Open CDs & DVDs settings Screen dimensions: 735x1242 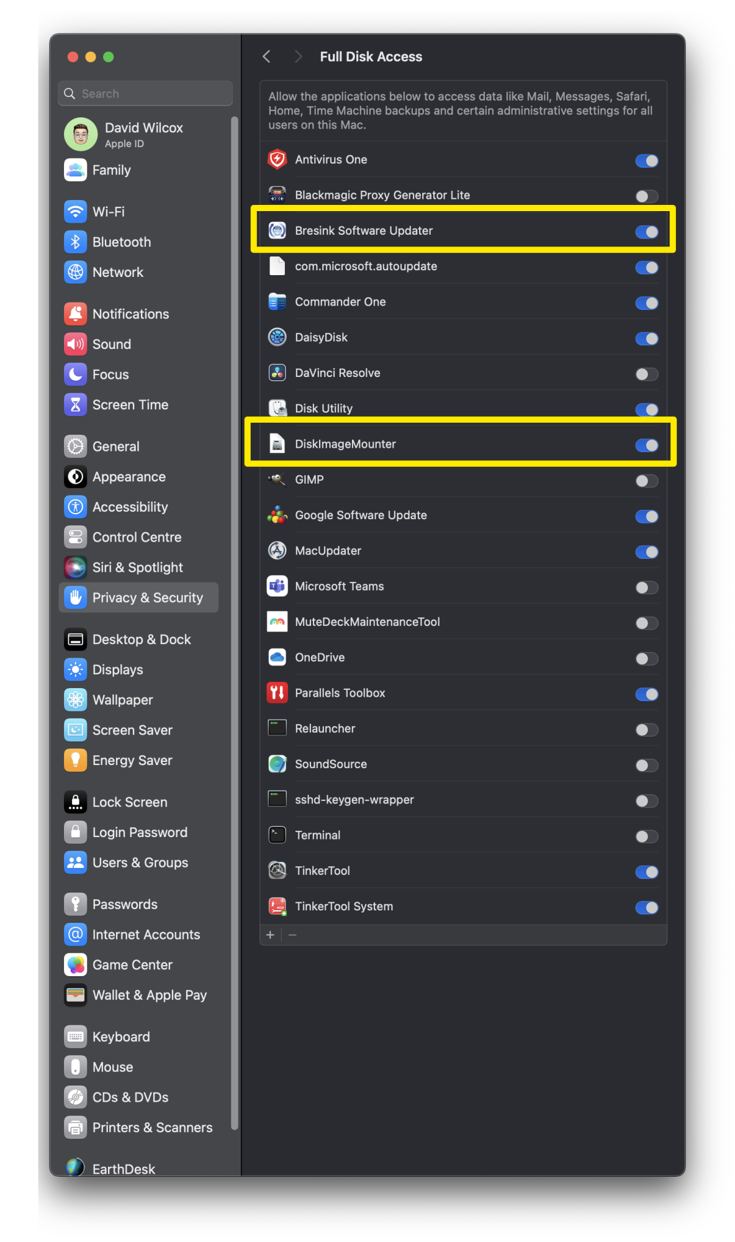pos(138,1097)
